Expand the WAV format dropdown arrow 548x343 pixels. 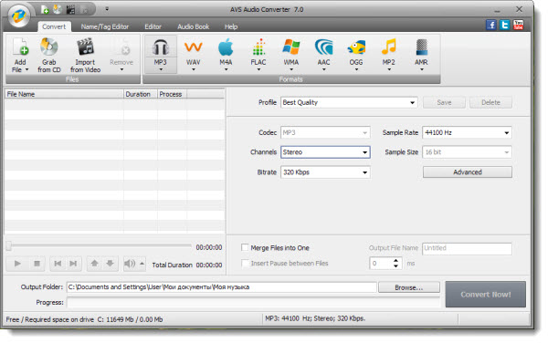point(194,69)
